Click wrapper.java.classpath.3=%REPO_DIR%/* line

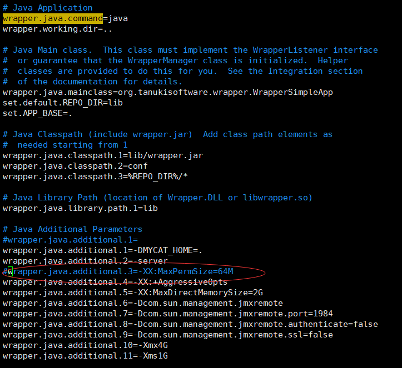tap(95, 177)
